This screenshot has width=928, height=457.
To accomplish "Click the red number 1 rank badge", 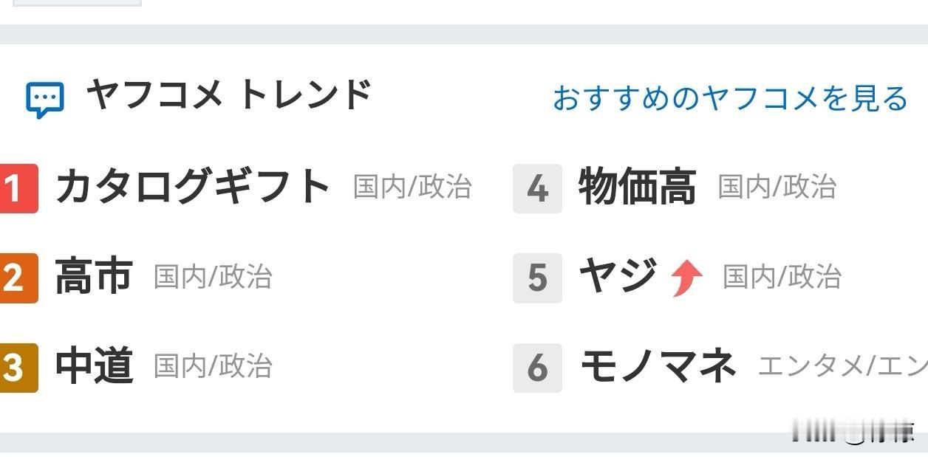I will point(18,188).
